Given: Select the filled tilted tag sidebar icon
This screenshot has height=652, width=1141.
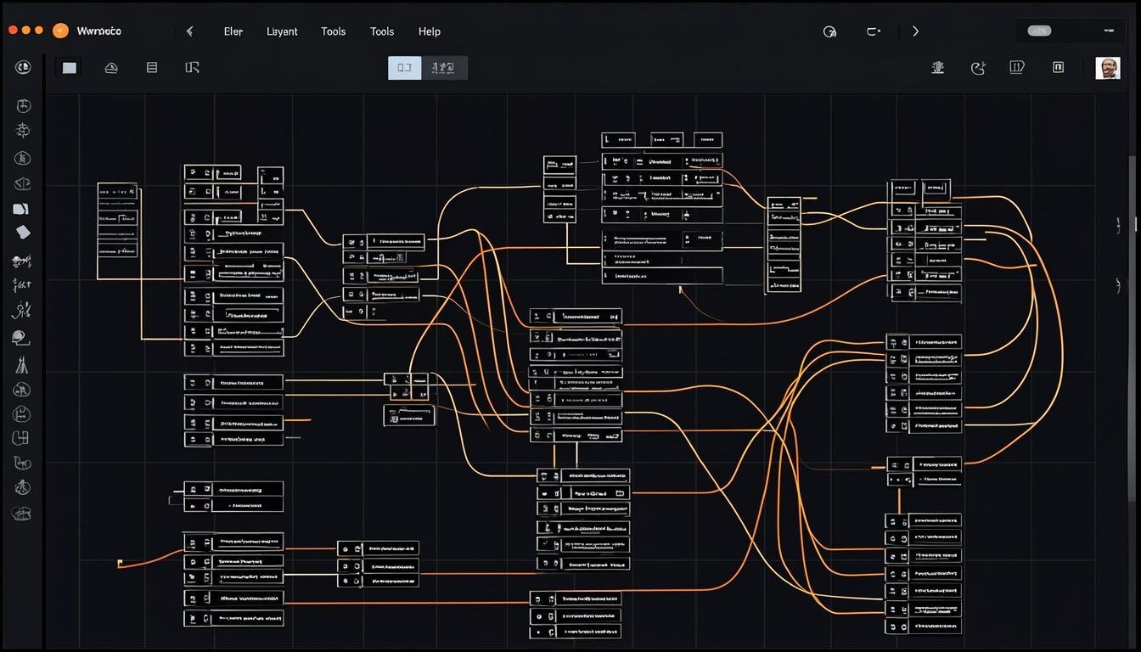Looking at the screenshot, I should [x=23, y=233].
